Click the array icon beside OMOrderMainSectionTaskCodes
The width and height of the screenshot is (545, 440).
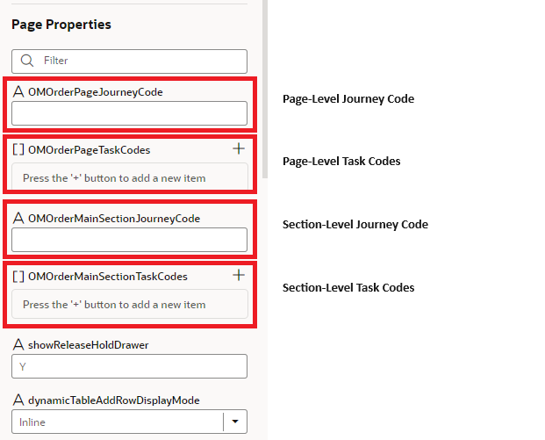(x=18, y=276)
